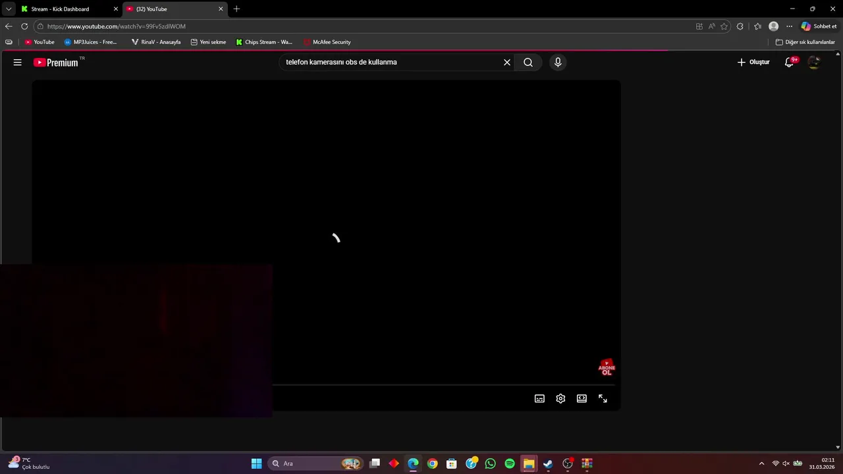The height and width of the screenshot is (474, 843).
Task: Open video player settings gear
Action: click(560, 398)
